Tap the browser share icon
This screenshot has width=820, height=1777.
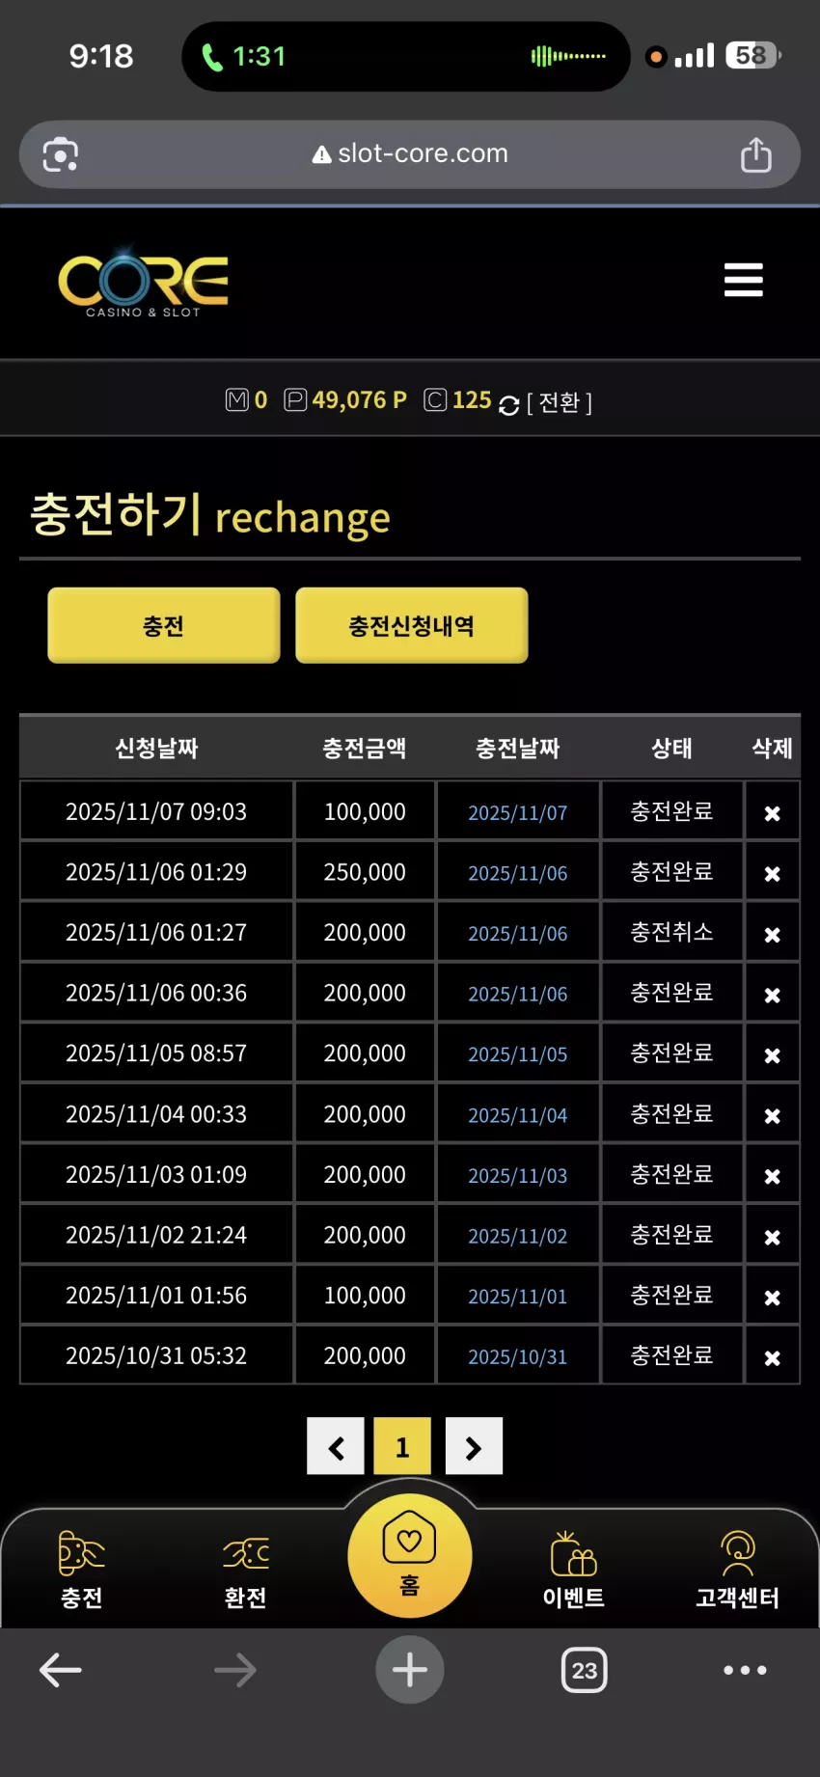pos(755,154)
